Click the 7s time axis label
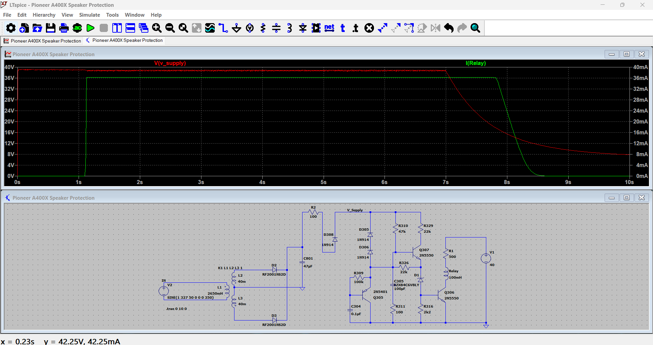653x345 pixels. [x=446, y=182]
